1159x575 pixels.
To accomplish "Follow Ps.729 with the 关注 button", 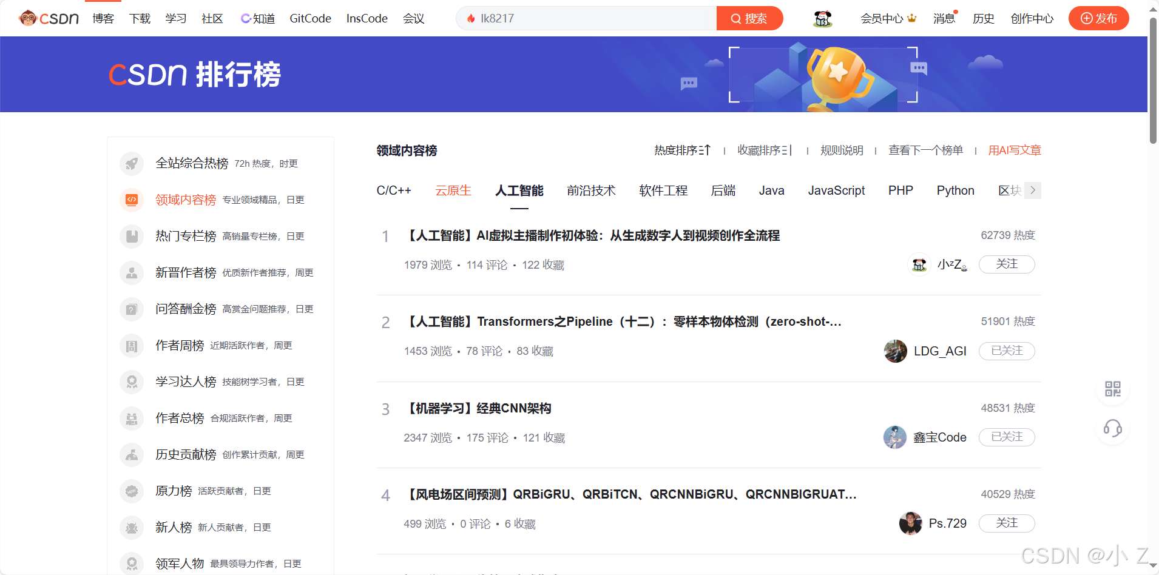I will pos(1006,523).
